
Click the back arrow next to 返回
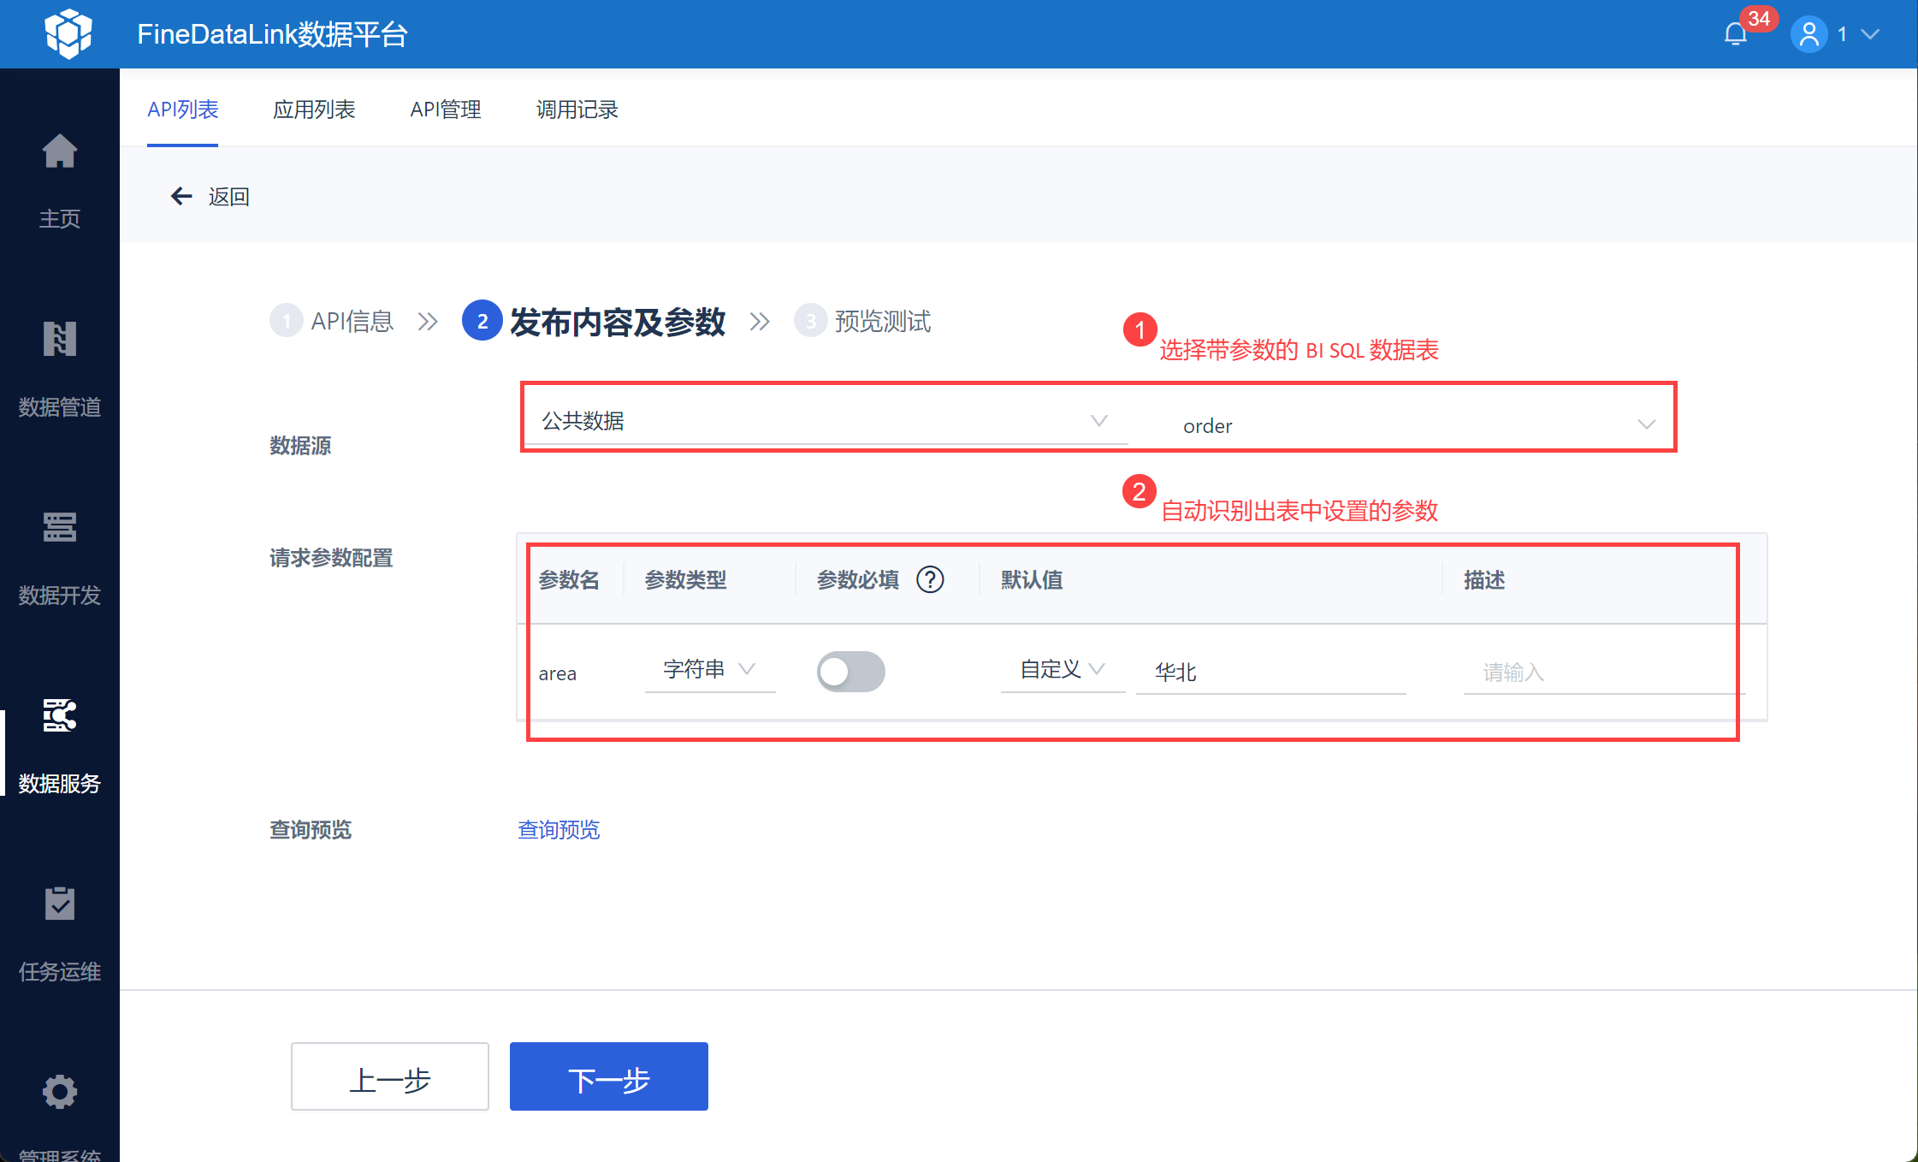point(181,196)
